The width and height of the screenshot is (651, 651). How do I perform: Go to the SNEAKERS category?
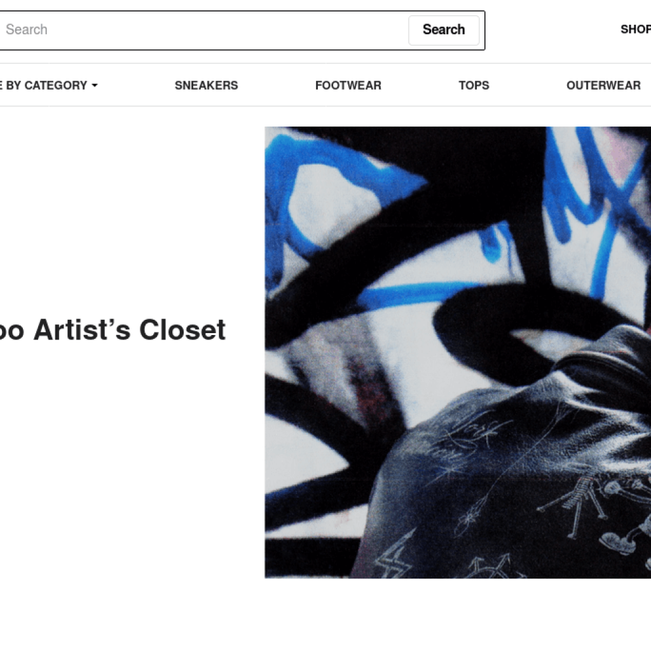(x=207, y=85)
